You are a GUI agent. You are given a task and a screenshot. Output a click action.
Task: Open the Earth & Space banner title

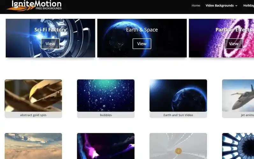click(142, 30)
